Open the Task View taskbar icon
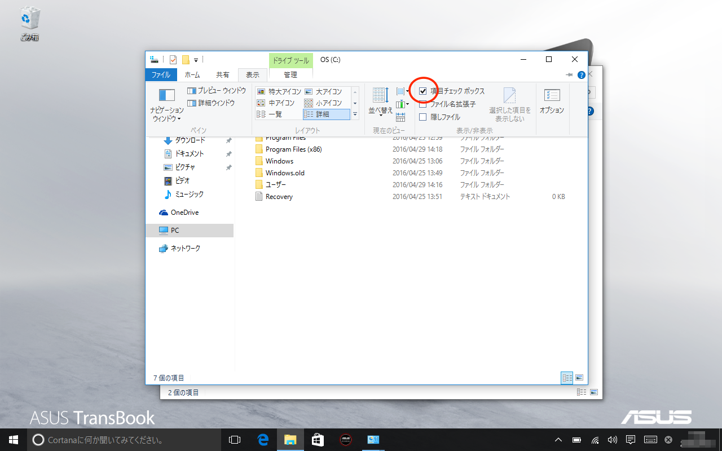Image resolution: width=722 pixels, height=451 pixels. [235, 440]
